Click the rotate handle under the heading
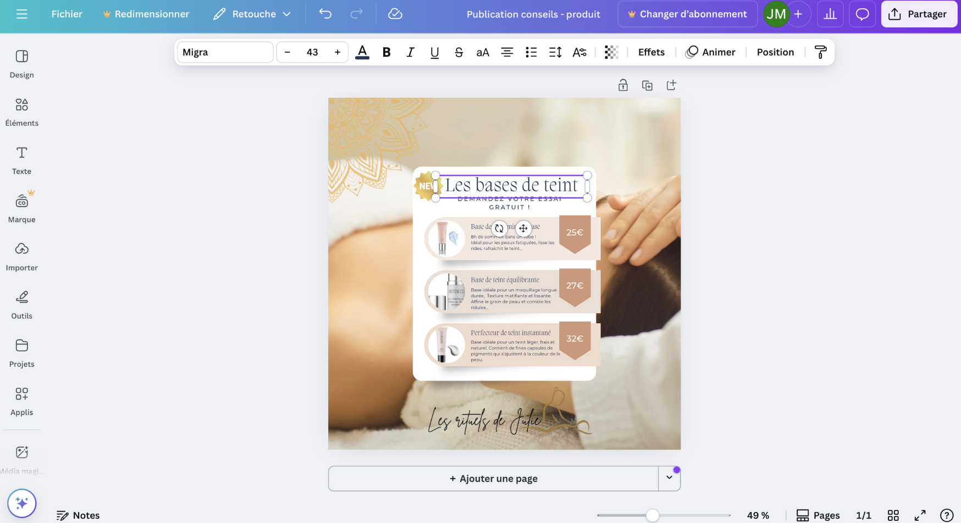The image size is (961, 523). [499, 228]
